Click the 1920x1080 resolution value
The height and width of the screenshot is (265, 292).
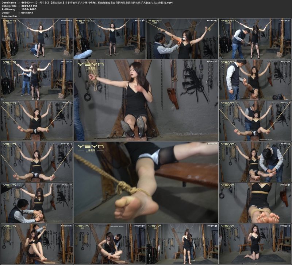[30, 9]
